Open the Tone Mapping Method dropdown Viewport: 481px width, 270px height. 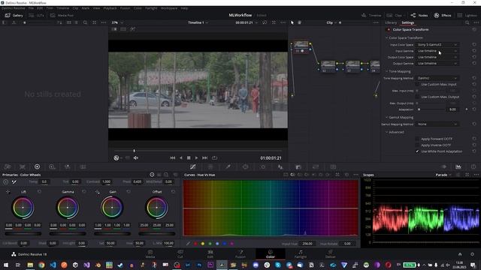click(x=437, y=78)
